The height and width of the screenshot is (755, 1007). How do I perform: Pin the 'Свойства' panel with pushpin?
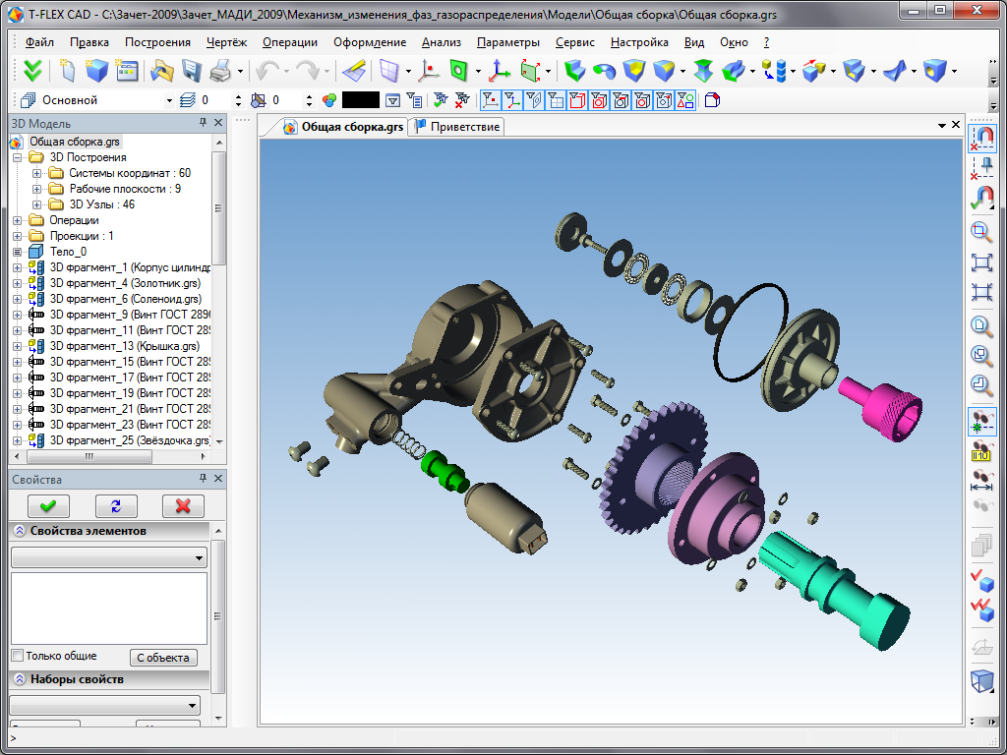pyautogui.click(x=203, y=479)
